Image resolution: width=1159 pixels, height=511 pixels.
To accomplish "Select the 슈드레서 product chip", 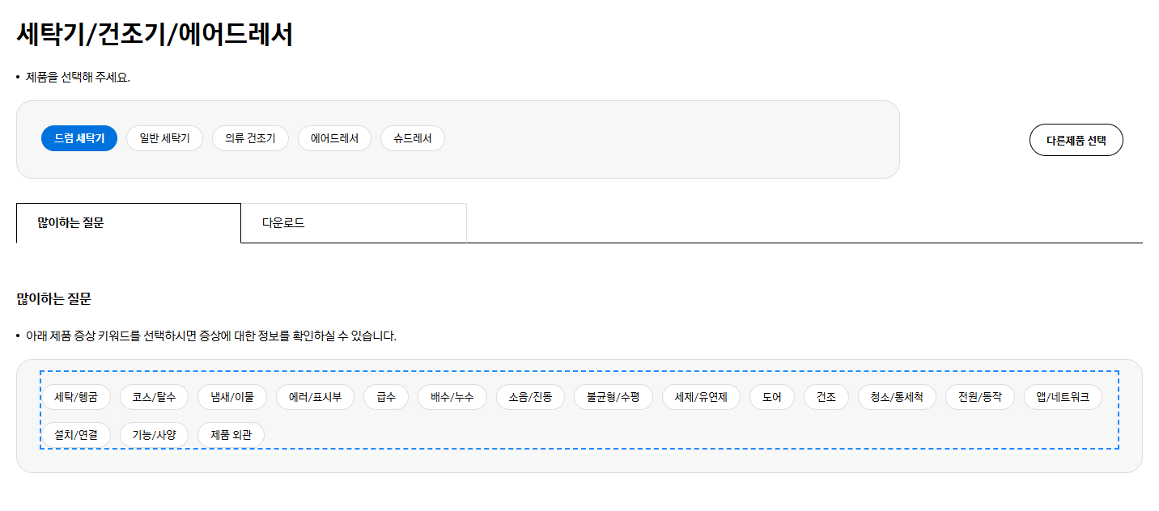I will (x=412, y=138).
